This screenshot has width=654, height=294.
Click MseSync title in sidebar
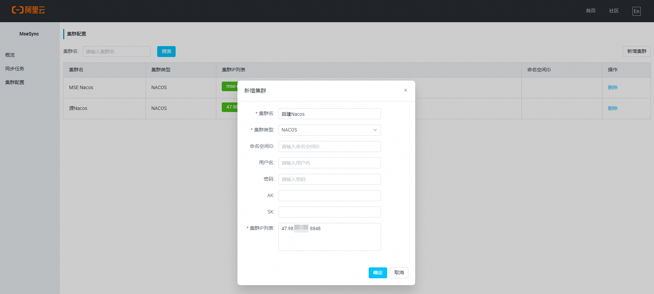point(29,34)
